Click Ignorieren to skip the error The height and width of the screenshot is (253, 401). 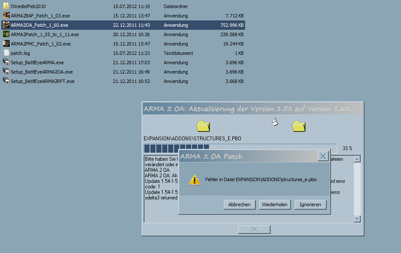coord(310,205)
